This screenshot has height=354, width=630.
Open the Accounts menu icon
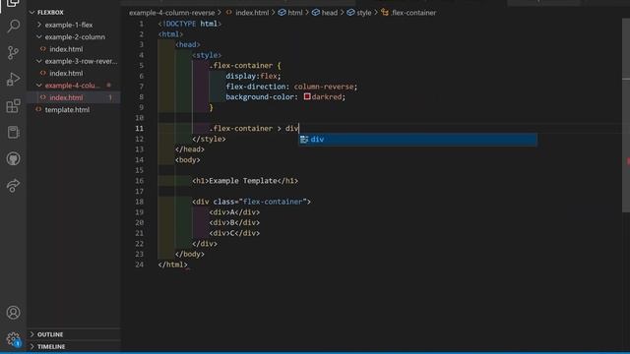pos(13,313)
